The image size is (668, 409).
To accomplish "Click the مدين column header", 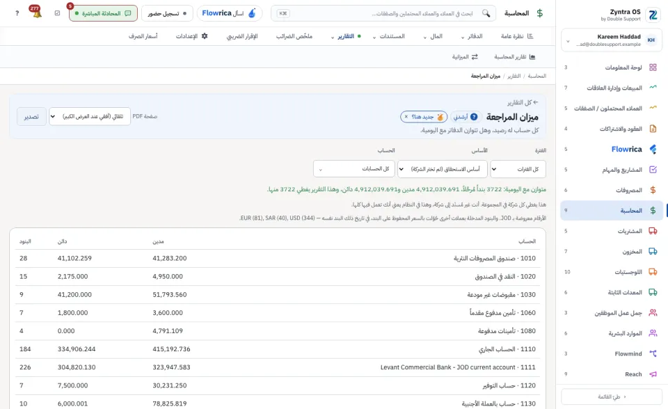I will (x=158, y=241).
